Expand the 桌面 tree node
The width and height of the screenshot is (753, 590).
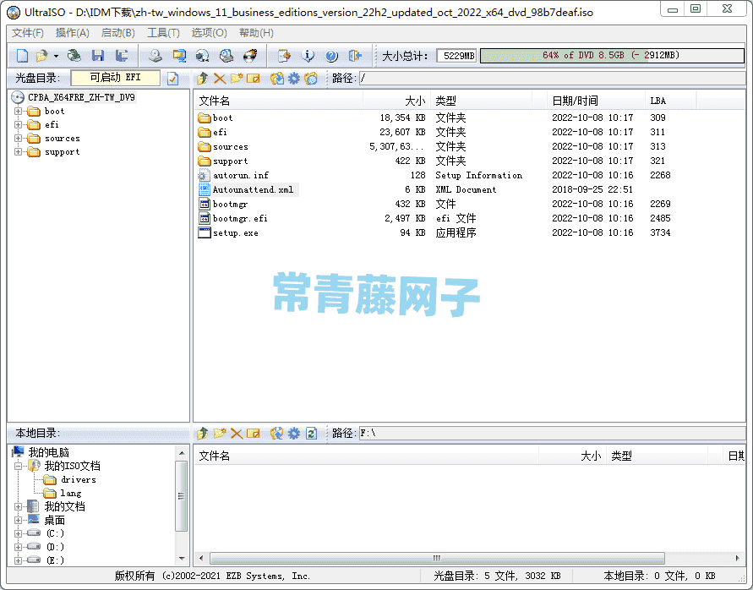point(19,520)
